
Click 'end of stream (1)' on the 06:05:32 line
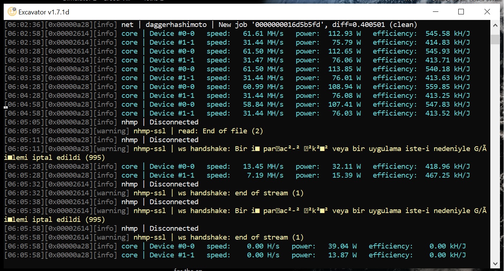tap(269, 193)
